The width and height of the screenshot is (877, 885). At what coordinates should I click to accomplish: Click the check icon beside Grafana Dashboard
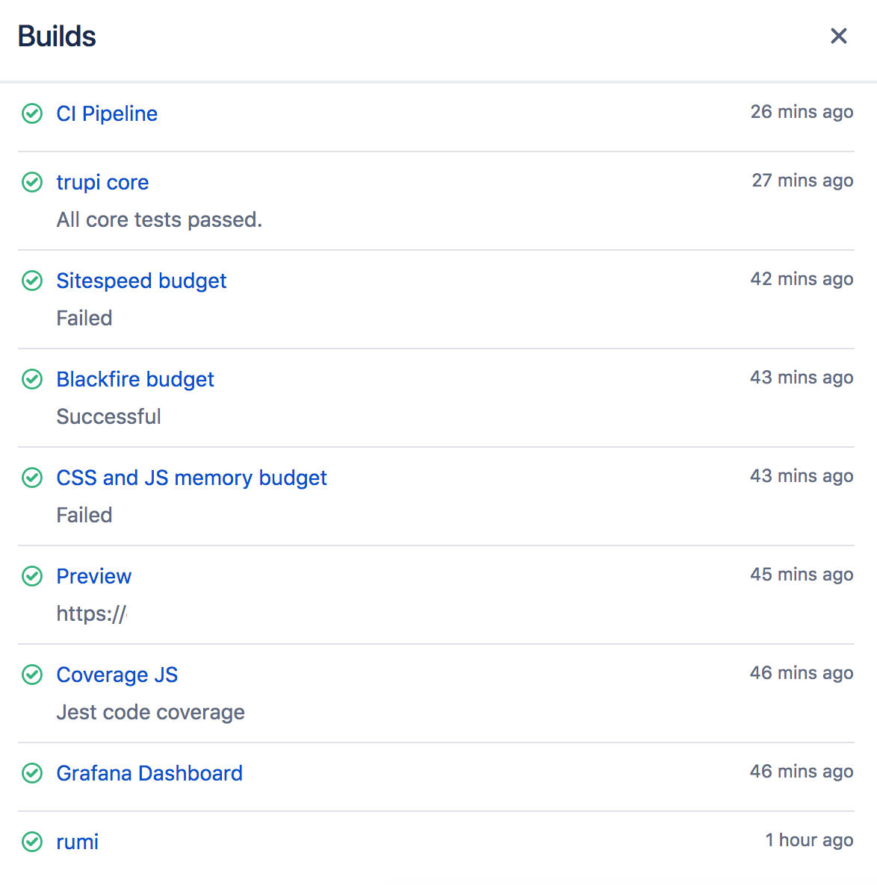pos(32,774)
